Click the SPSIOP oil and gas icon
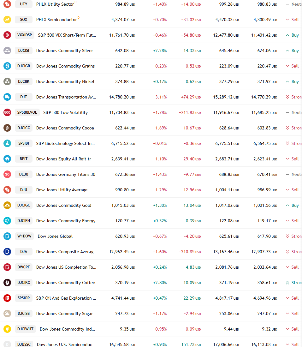Screen dimensions: 302x347 tap(7, 298)
